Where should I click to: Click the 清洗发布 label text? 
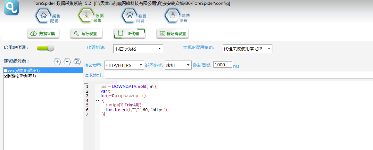pos(185,18)
